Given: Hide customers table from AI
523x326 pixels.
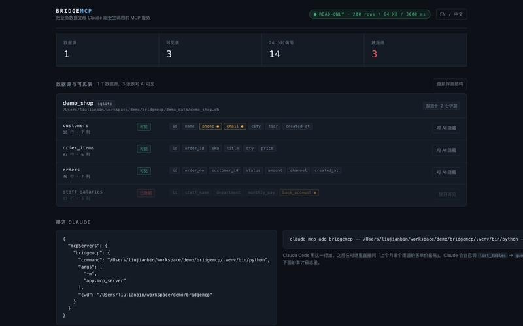Looking at the screenshot, I should [x=446, y=128].
